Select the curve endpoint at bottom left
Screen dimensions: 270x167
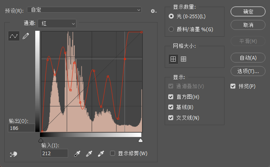click(x=42, y=131)
